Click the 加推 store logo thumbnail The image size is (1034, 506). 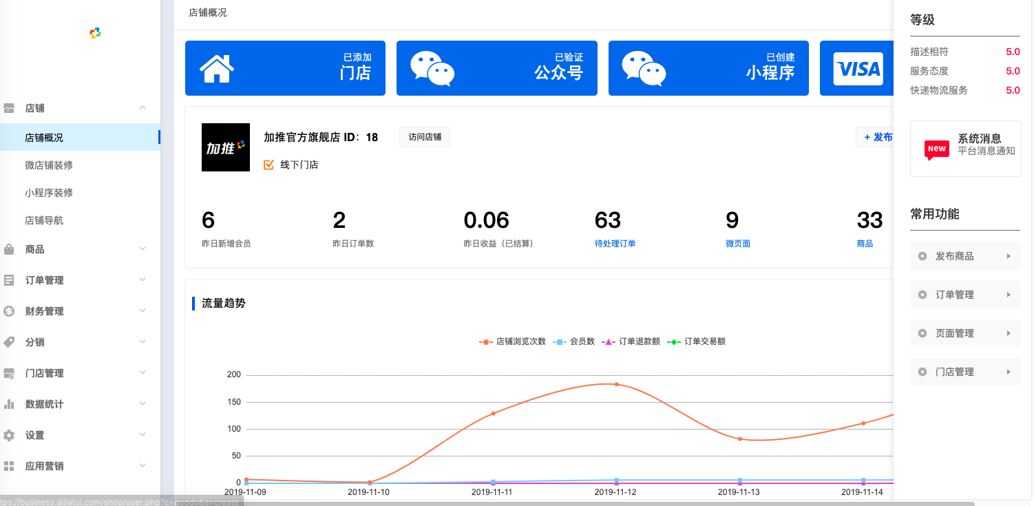tap(226, 147)
